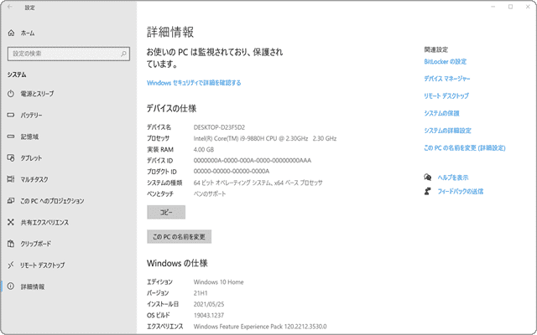Click device ID value 0000000A-0000-000A
The height and width of the screenshot is (335, 537).
[252, 160]
